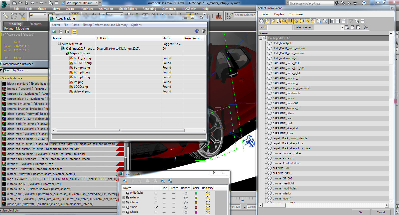Viewport: 399px width, 215px height.
Task: Open the All selection filter dropdown
Action: [x=38, y=15]
